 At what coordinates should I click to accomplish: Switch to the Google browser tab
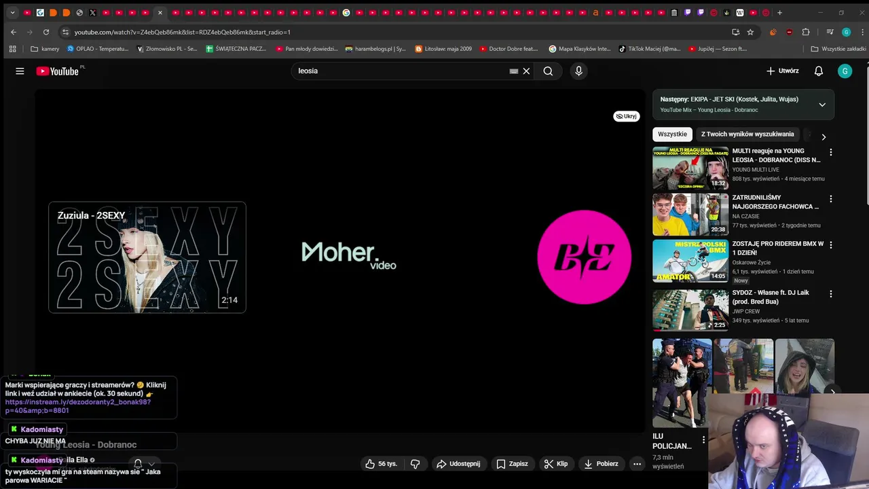346,12
